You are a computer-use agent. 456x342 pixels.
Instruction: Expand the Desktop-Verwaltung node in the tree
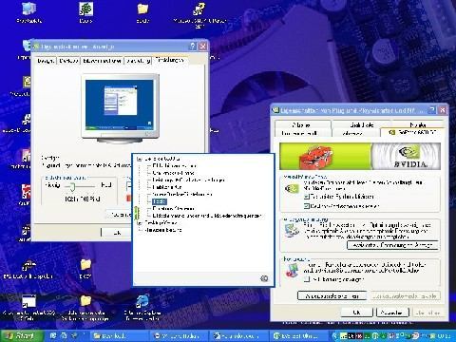click(140, 223)
